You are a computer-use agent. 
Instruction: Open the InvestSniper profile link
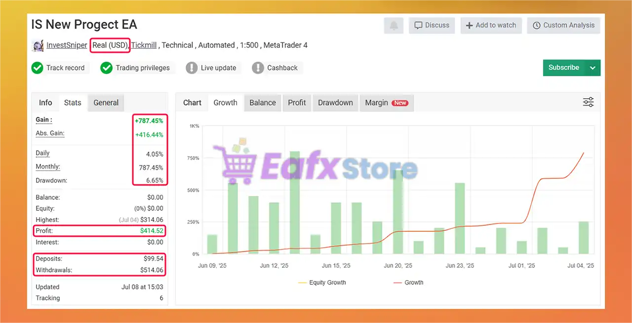pyautogui.click(x=67, y=45)
